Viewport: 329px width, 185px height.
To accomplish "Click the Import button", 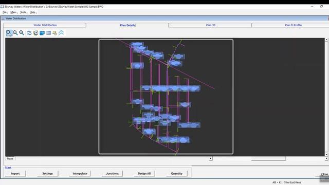I will pyautogui.click(x=15, y=174).
